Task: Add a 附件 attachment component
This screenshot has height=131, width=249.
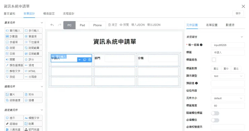Action: (x=33, y=94)
